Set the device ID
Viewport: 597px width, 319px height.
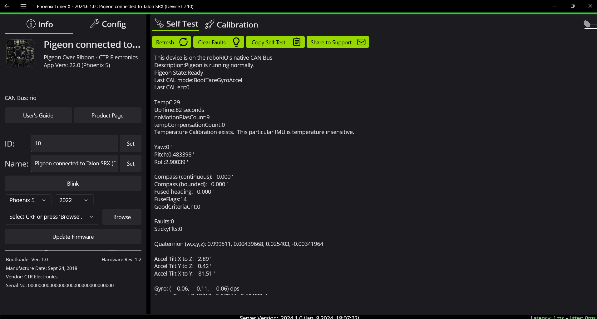pyautogui.click(x=131, y=143)
